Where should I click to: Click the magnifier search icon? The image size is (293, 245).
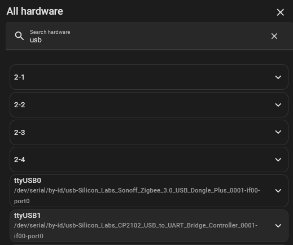[x=19, y=36]
